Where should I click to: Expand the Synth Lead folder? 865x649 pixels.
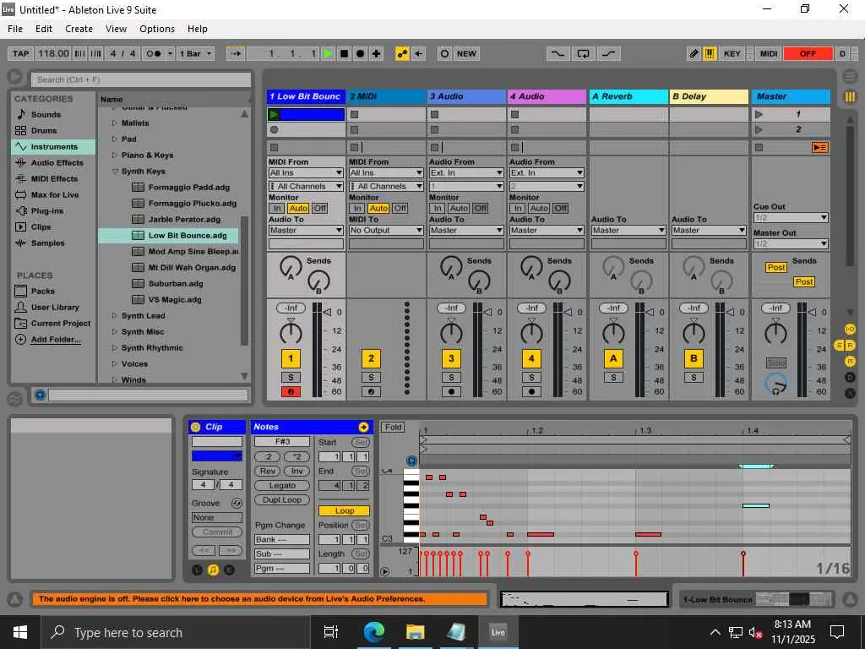pos(115,316)
